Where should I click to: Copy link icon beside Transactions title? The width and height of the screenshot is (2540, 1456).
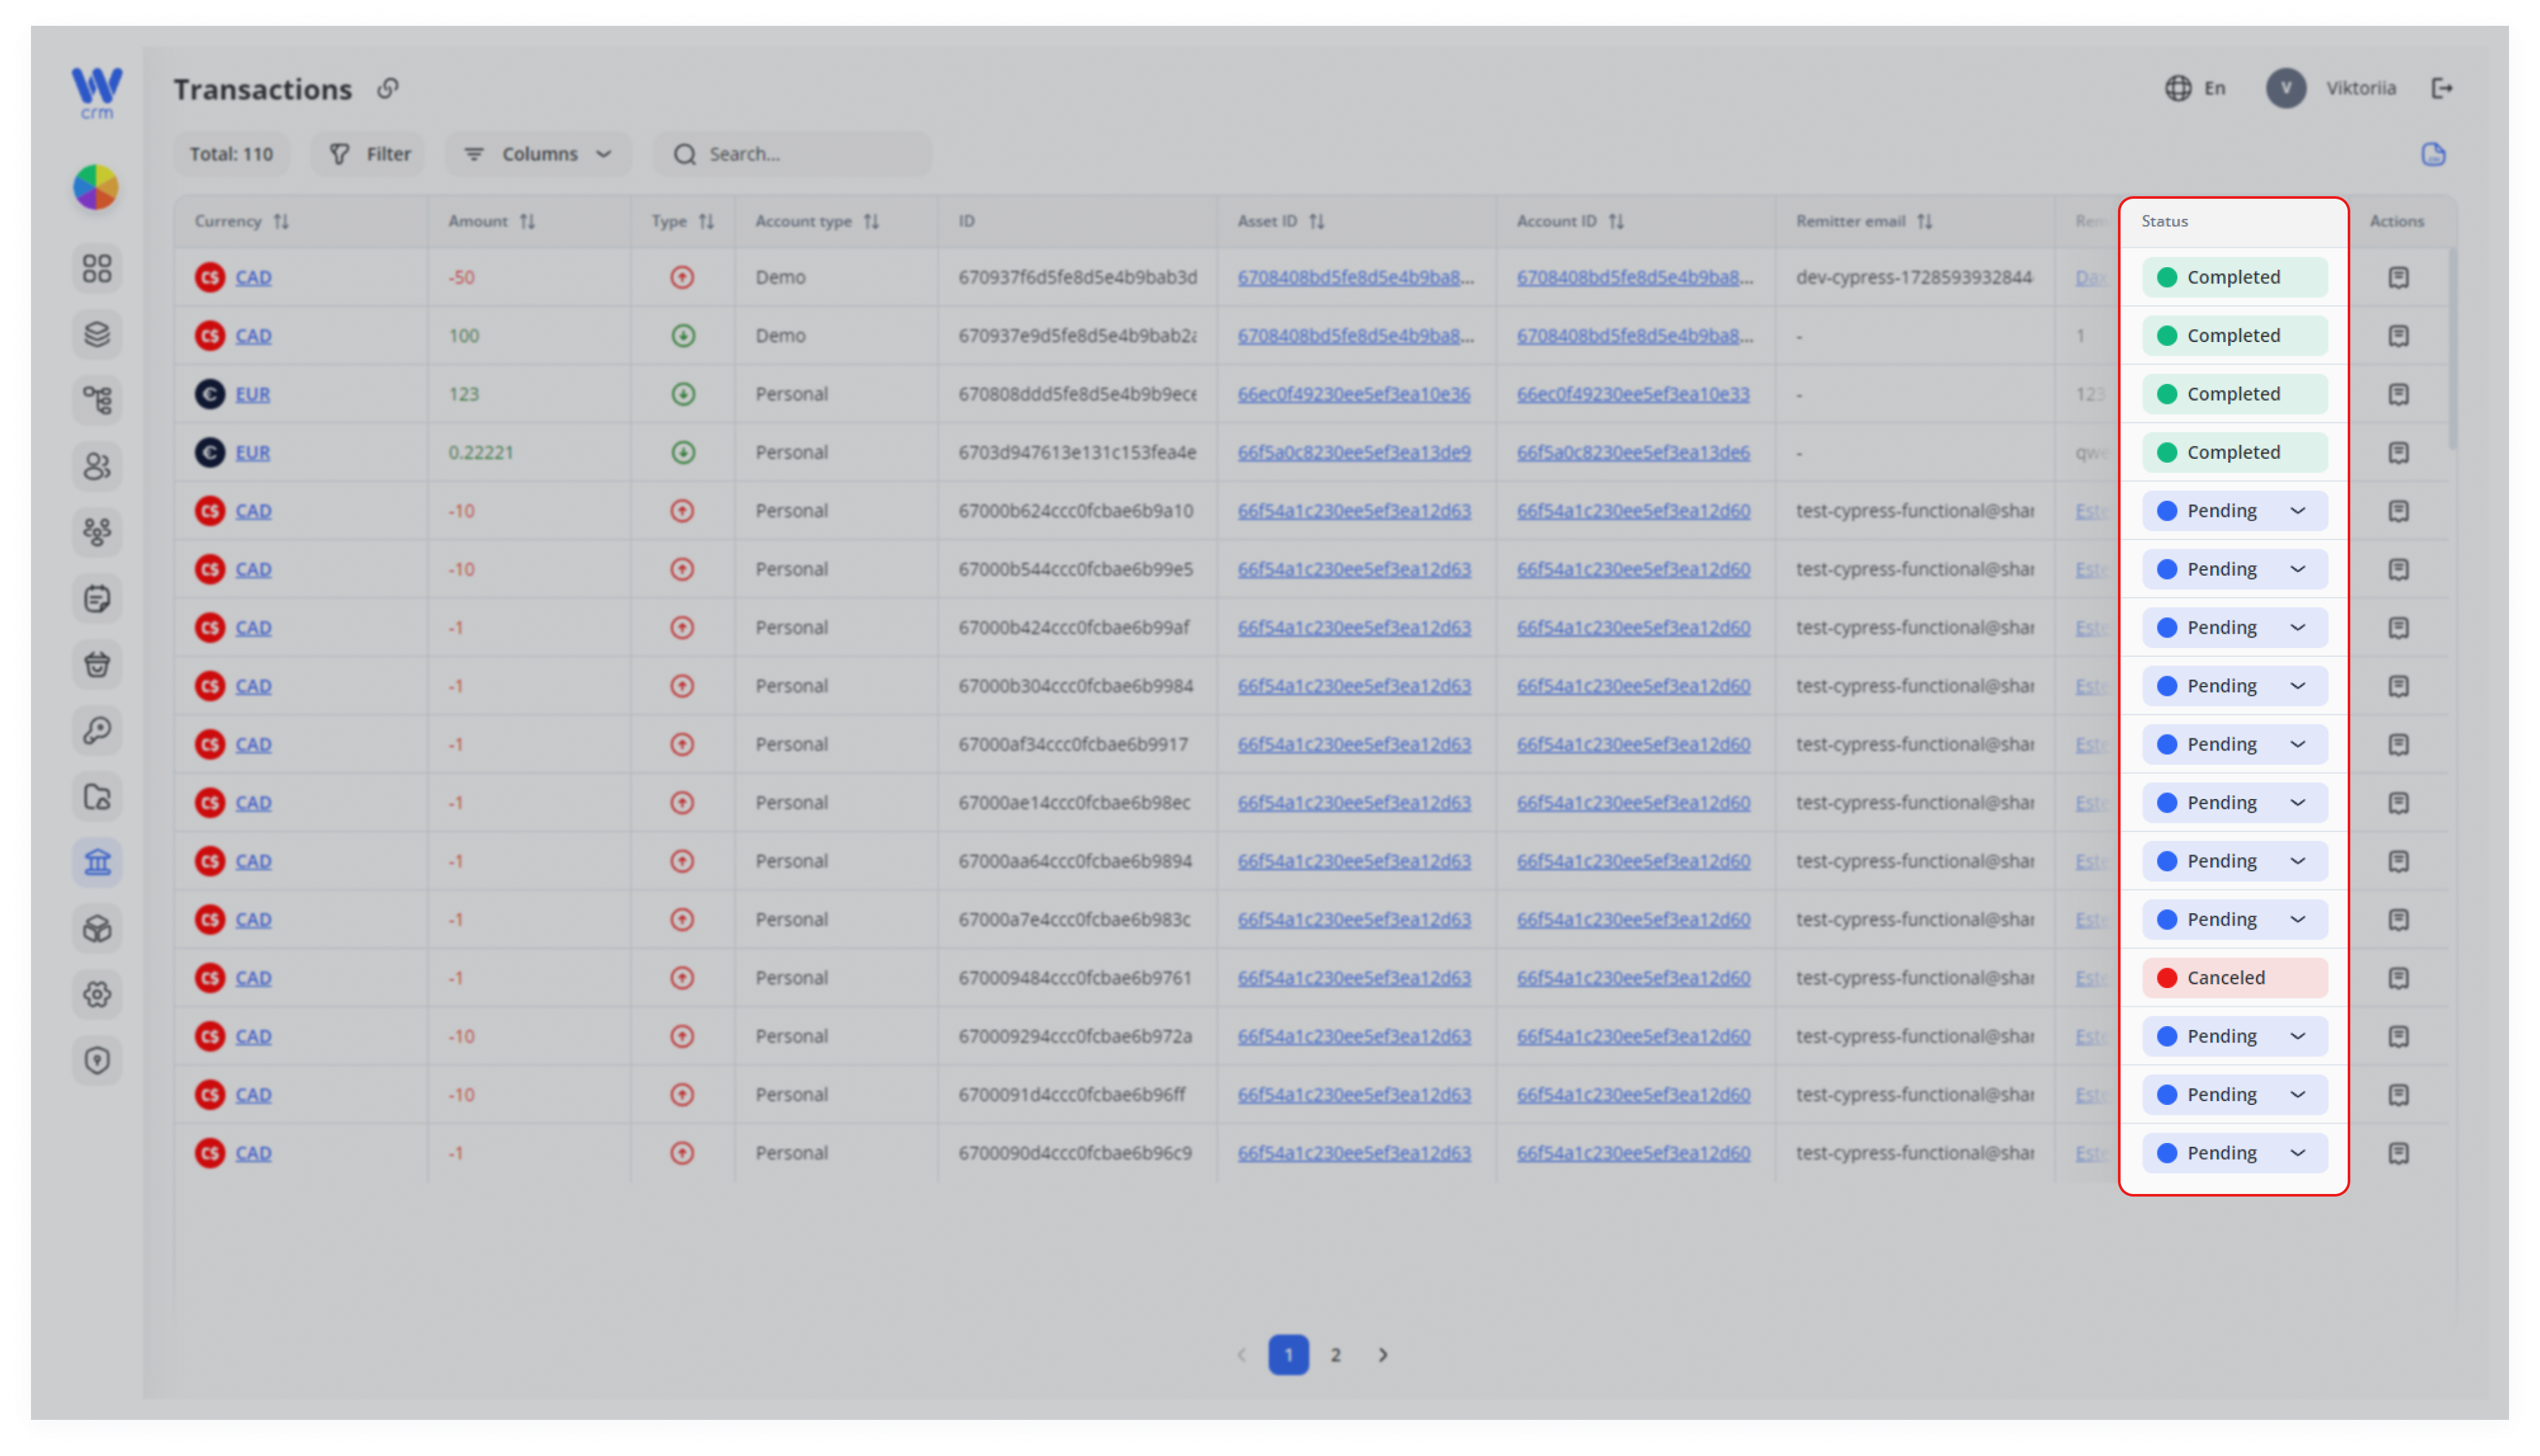point(388,89)
